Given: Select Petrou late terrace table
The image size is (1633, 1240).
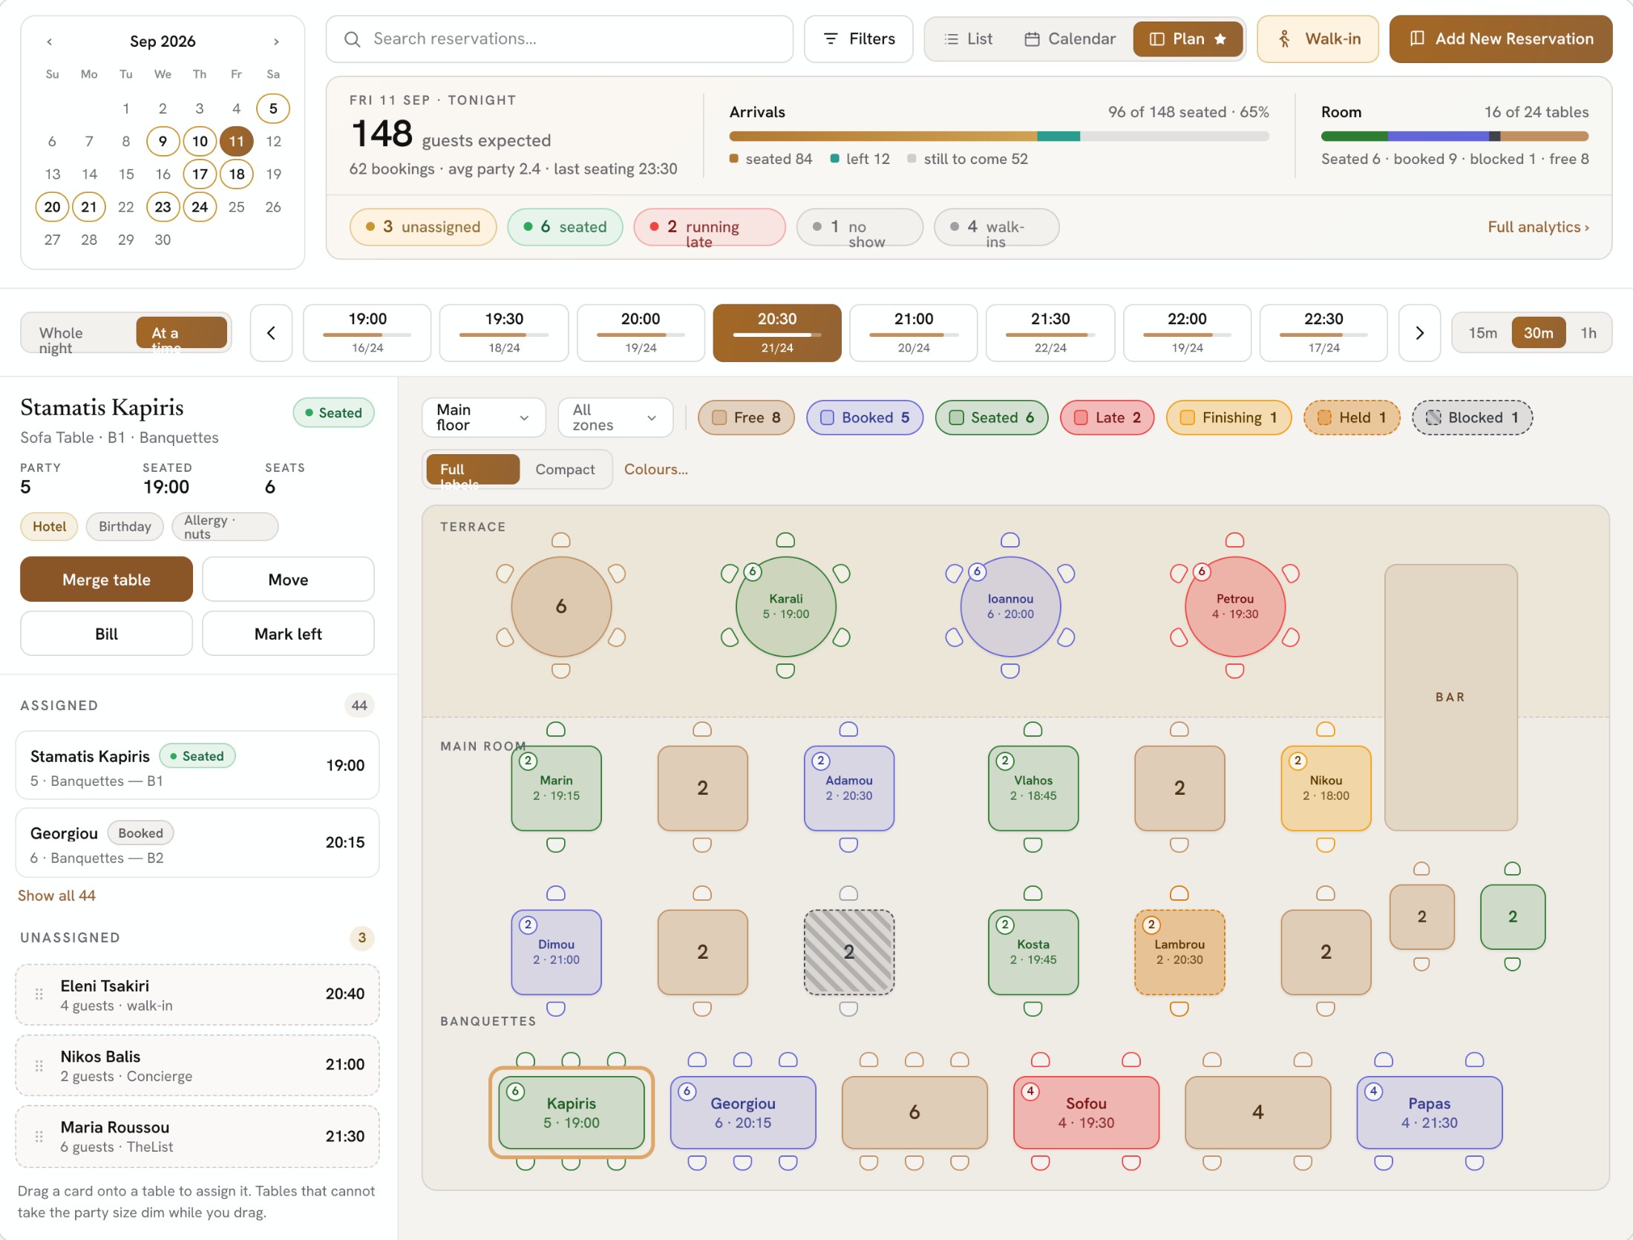Looking at the screenshot, I should point(1234,606).
